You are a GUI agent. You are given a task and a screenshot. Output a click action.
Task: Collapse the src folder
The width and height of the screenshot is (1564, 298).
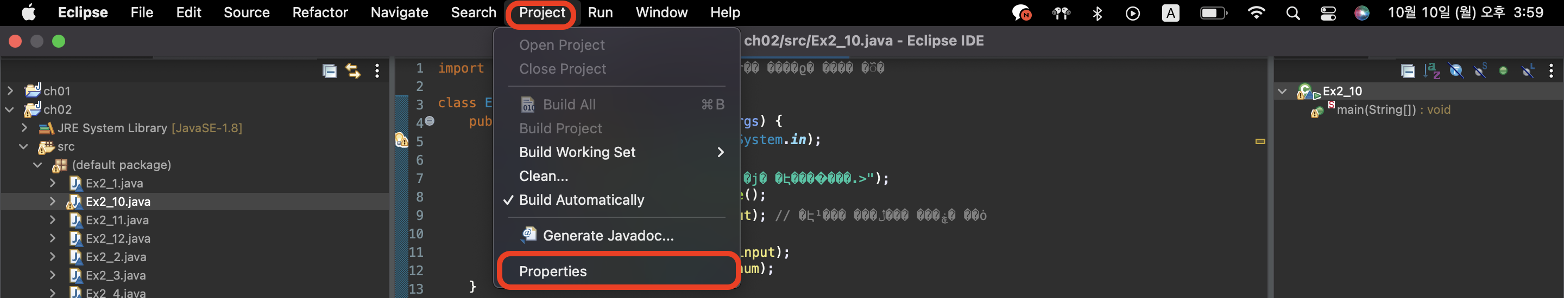pos(24,147)
